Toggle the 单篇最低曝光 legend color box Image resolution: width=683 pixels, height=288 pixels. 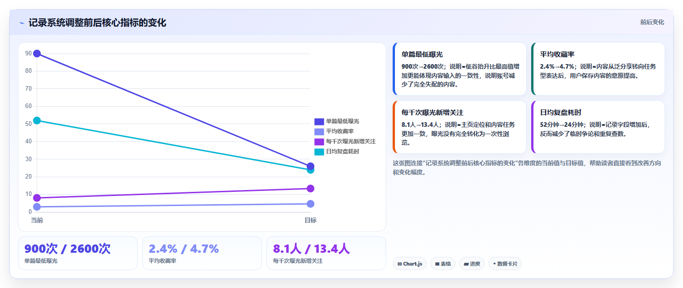[x=319, y=121]
